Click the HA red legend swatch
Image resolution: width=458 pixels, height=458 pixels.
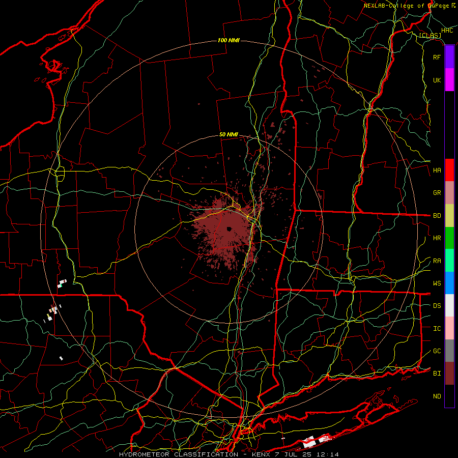click(x=449, y=170)
